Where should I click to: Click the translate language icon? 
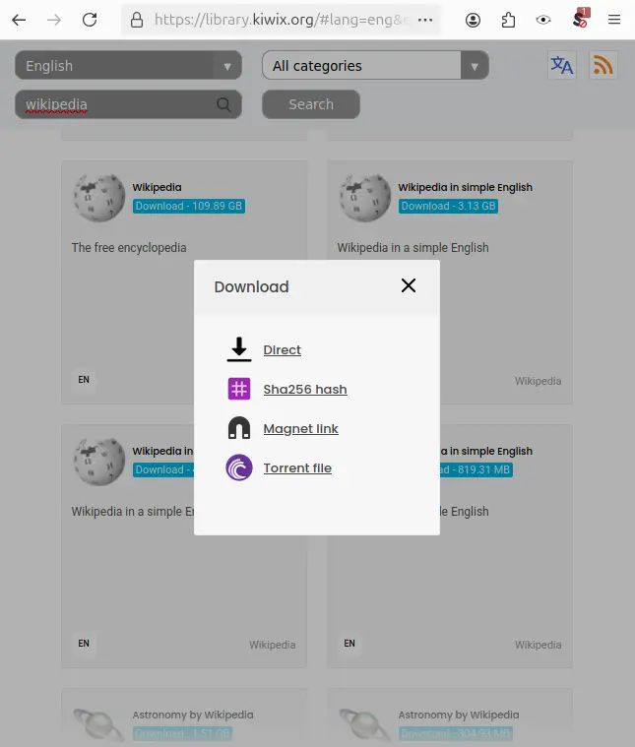tap(562, 66)
